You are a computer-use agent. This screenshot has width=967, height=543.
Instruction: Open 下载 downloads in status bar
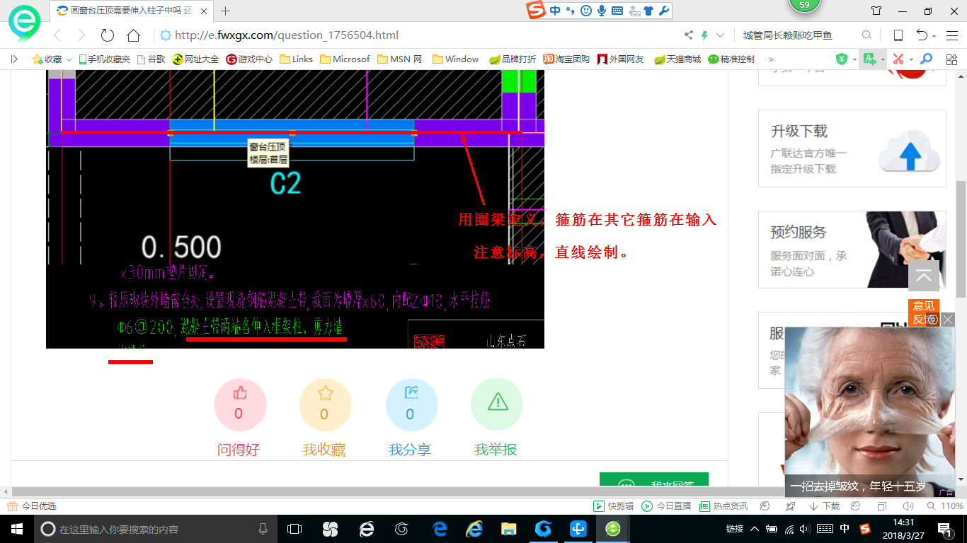[x=825, y=506]
